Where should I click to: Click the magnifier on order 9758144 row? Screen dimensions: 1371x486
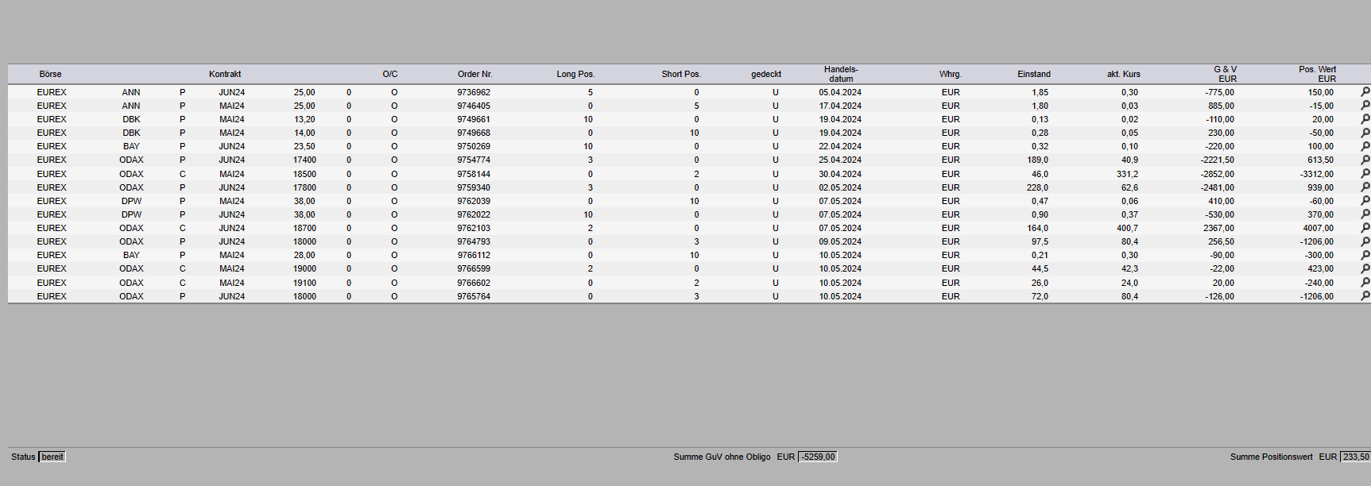click(x=1365, y=174)
